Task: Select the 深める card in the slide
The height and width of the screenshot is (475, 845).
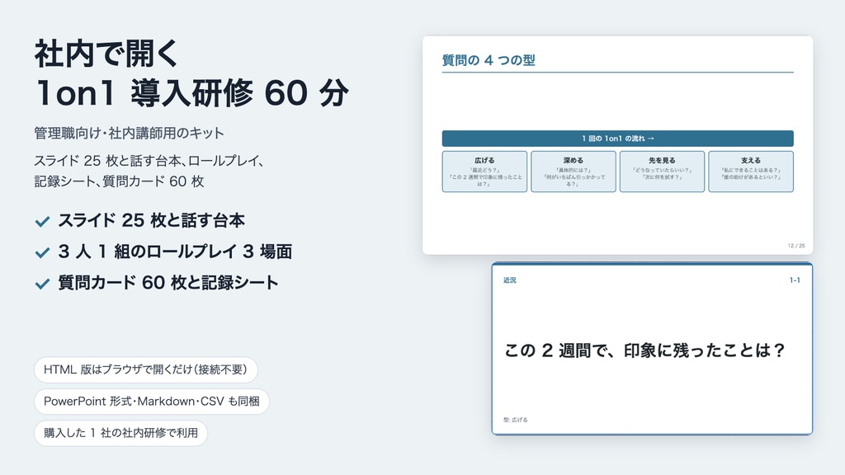Action: [x=574, y=172]
